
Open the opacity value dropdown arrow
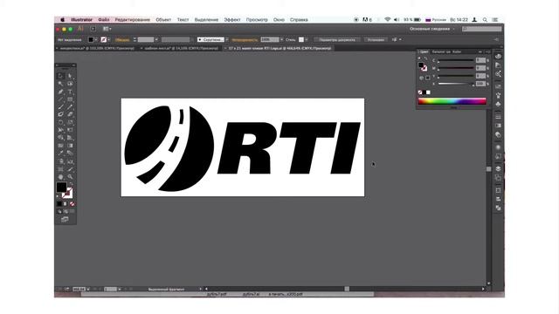(281, 39)
